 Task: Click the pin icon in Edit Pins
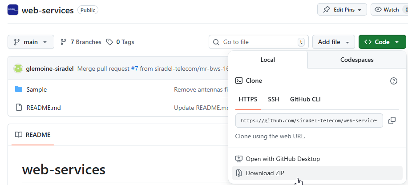(x=326, y=10)
